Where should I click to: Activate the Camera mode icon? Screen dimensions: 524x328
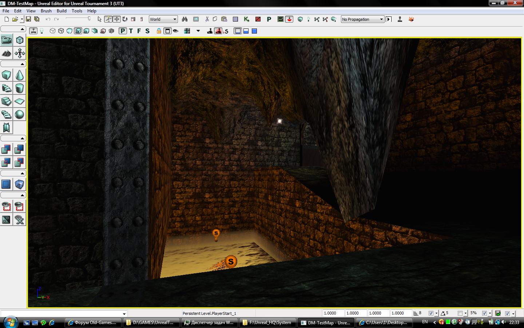point(7,40)
